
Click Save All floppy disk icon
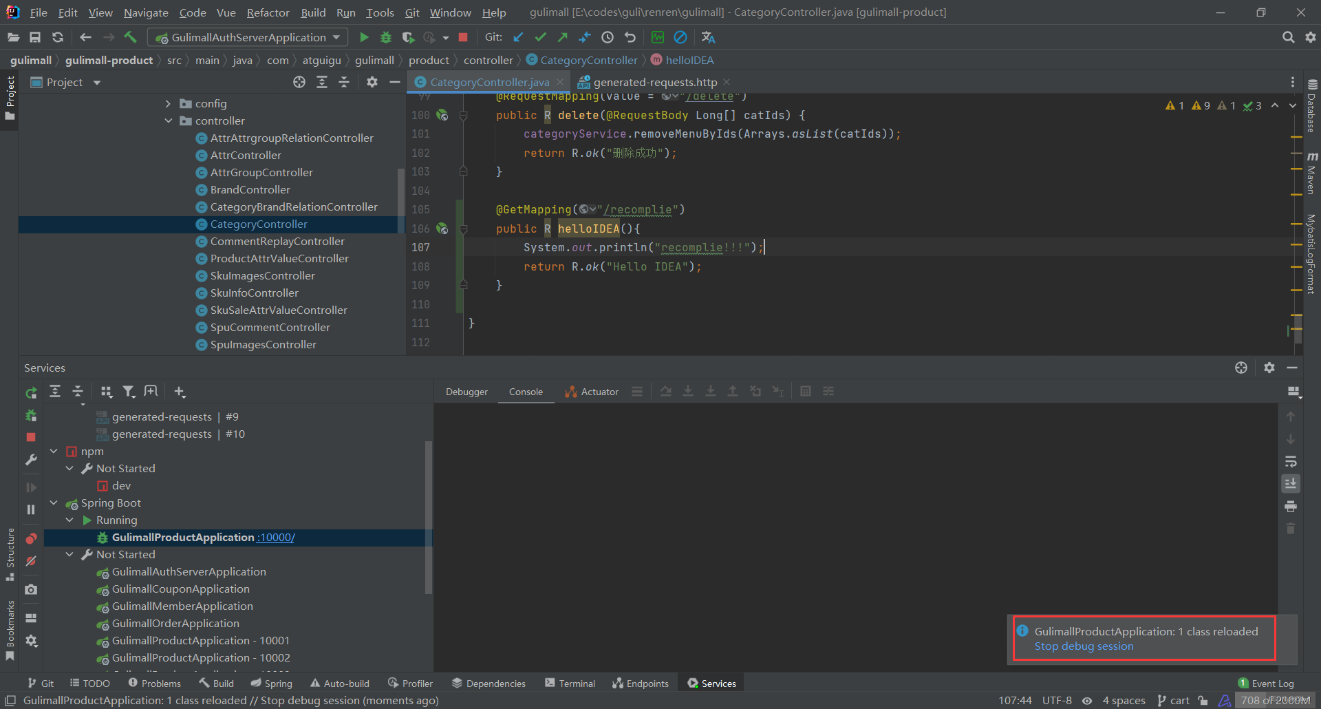35,37
